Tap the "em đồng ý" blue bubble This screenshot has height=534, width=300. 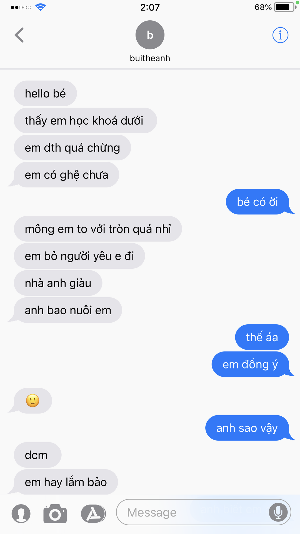coord(250,364)
